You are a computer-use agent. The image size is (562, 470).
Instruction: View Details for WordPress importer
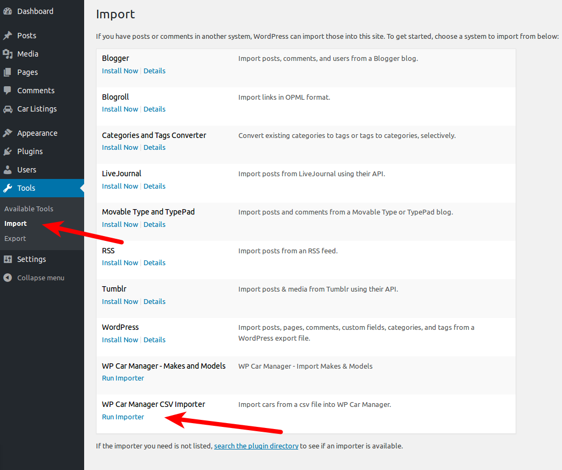point(154,340)
